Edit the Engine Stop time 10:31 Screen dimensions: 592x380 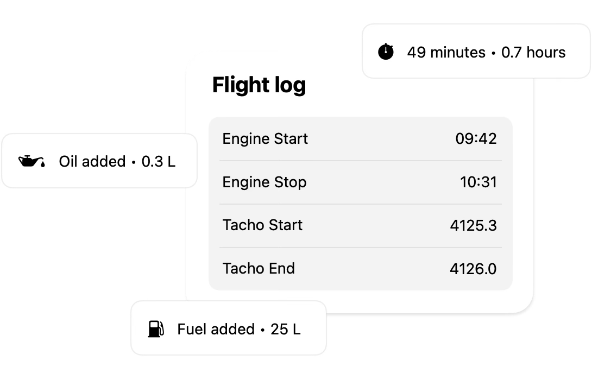click(478, 182)
